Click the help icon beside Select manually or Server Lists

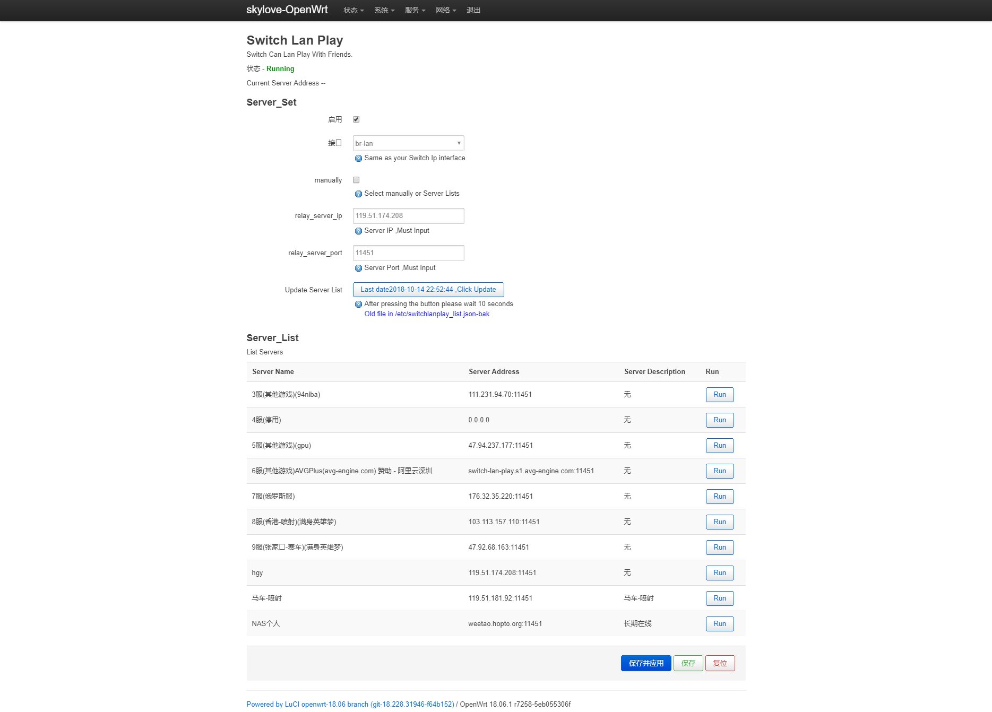(x=358, y=194)
